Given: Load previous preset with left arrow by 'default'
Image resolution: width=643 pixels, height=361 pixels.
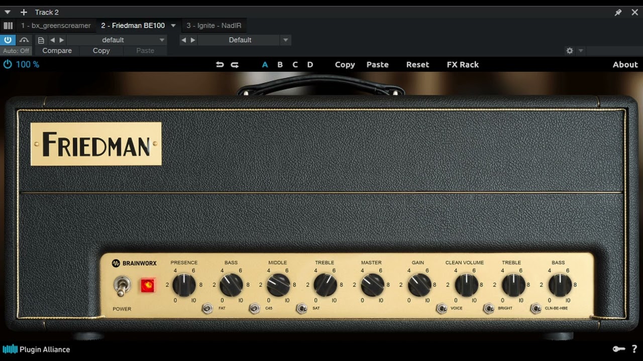Looking at the screenshot, I should 52,40.
